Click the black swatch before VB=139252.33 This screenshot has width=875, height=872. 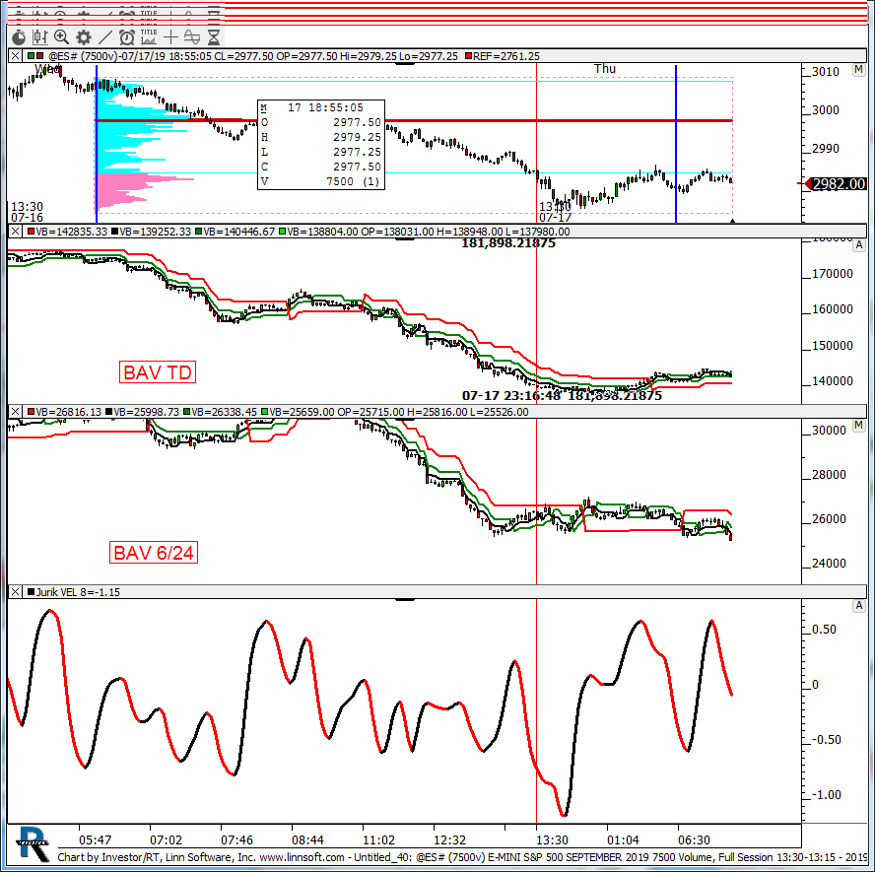pyautogui.click(x=114, y=232)
